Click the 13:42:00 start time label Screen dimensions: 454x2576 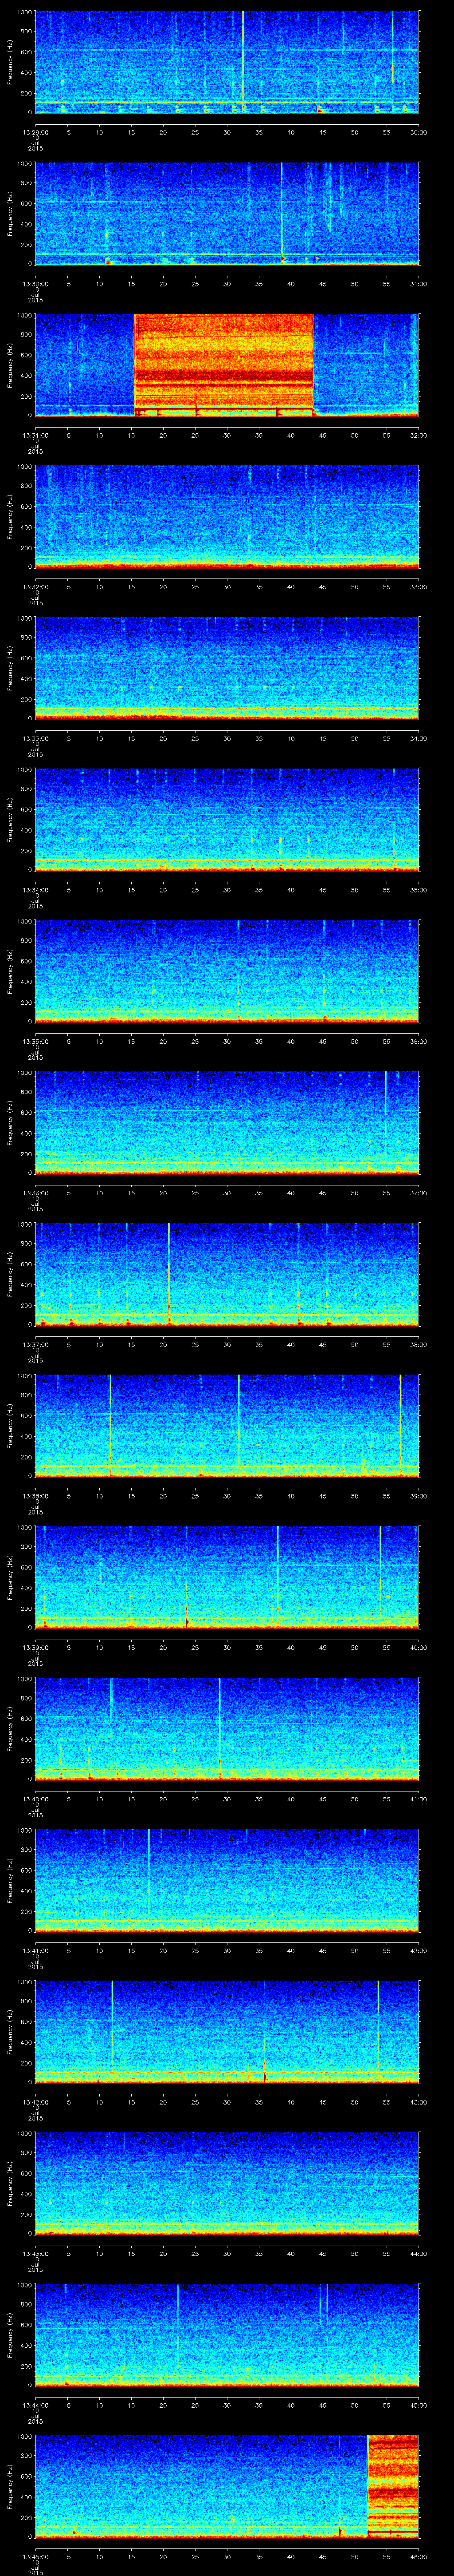click(35, 2102)
